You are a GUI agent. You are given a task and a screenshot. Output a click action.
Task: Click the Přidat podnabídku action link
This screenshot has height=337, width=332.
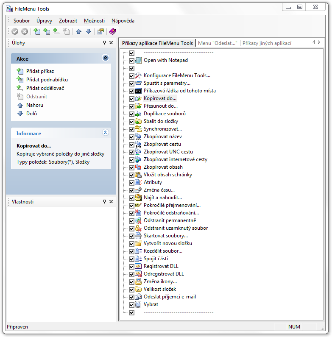pyautogui.click(x=47, y=80)
